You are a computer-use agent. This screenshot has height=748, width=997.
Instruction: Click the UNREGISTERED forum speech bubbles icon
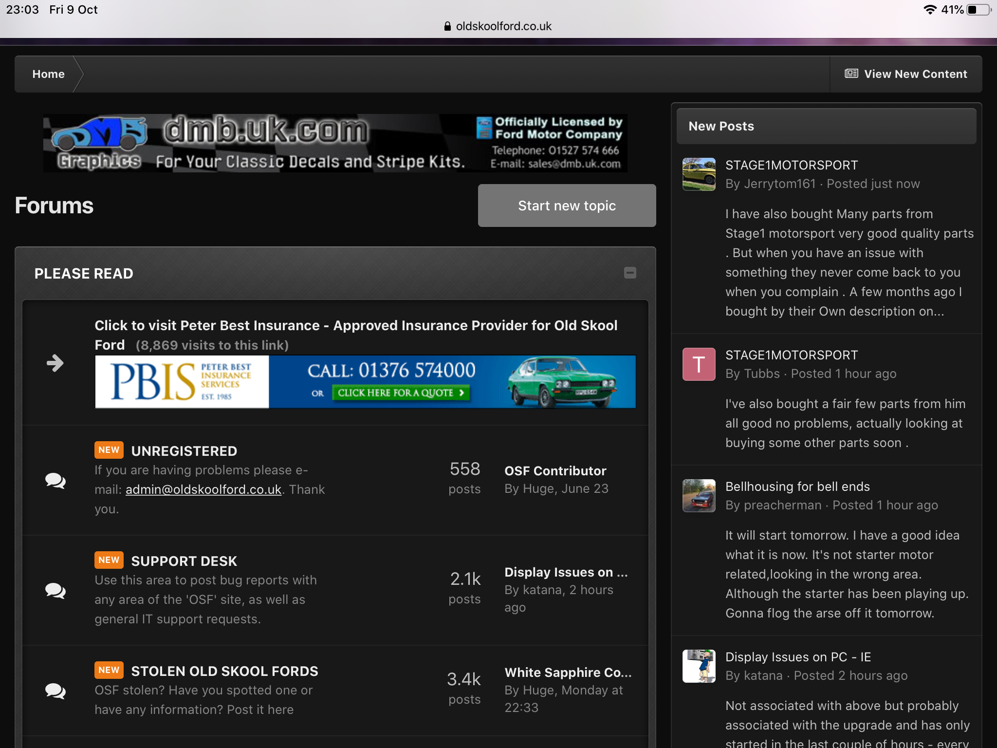point(55,480)
